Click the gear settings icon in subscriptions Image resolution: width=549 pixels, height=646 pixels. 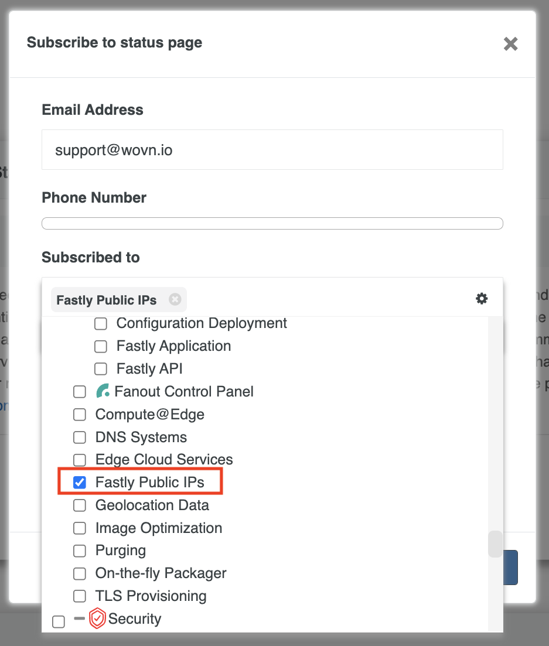point(482,299)
